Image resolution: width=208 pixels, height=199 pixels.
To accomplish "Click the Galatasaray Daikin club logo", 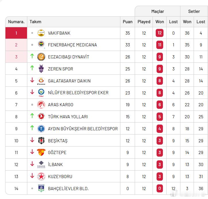I will (41, 81).
